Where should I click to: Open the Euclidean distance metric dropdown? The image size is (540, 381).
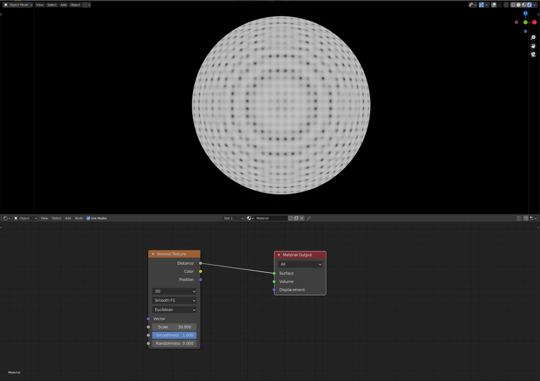pos(174,309)
